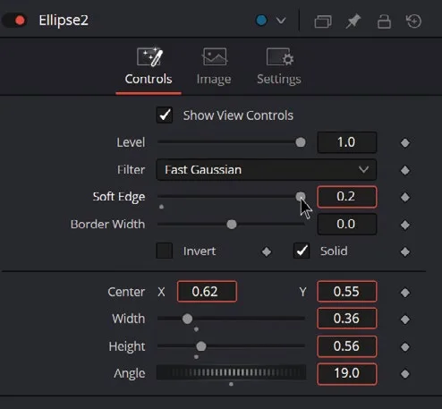Lock the Ellipse2 node controls
This screenshot has height=409, width=442.
click(x=384, y=21)
